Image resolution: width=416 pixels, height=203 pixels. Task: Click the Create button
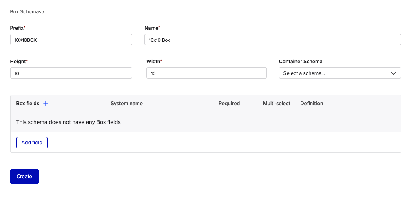[x=24, y=177]
